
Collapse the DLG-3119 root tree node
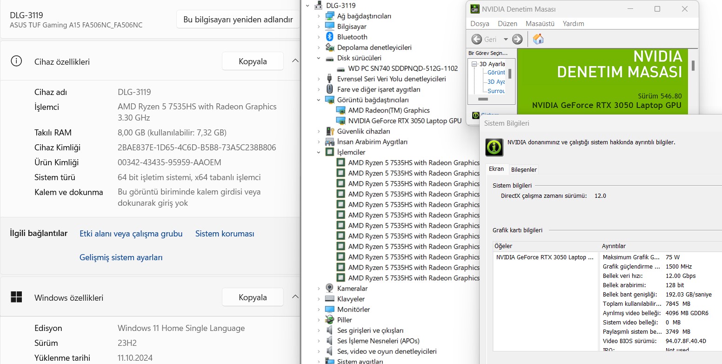[x=308, y=6]
